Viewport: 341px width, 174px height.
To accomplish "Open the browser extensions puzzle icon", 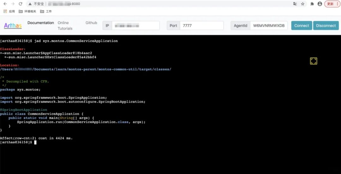I will coord(312,4).
